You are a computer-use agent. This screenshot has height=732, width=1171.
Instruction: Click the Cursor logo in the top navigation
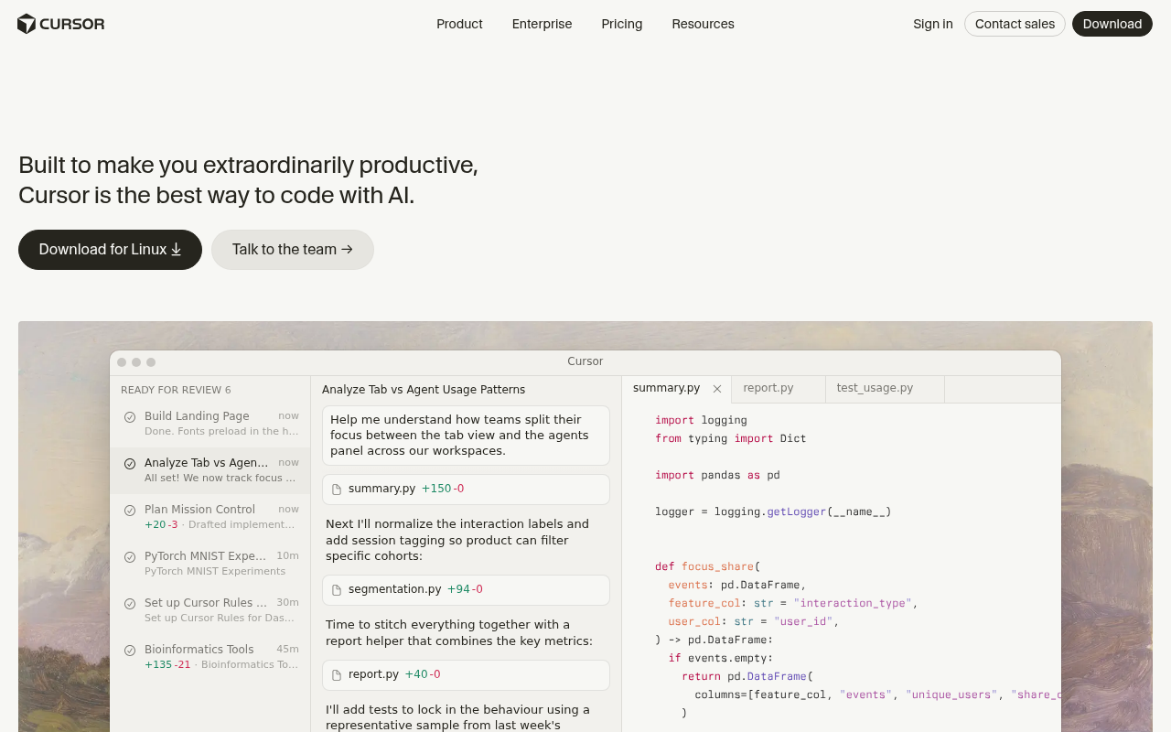60,24
